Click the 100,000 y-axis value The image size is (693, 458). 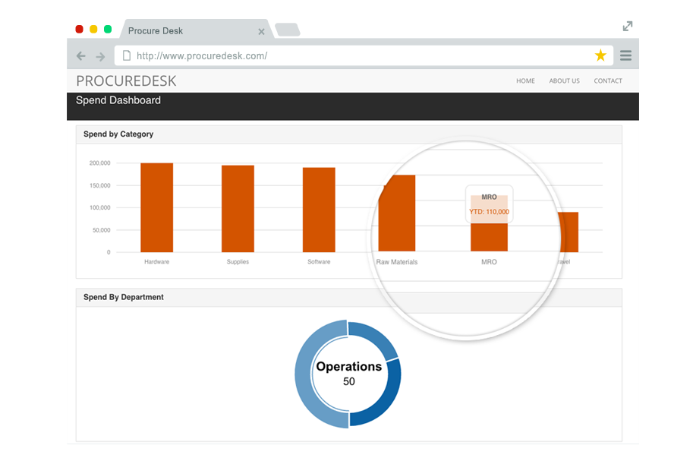click(100, 208)
